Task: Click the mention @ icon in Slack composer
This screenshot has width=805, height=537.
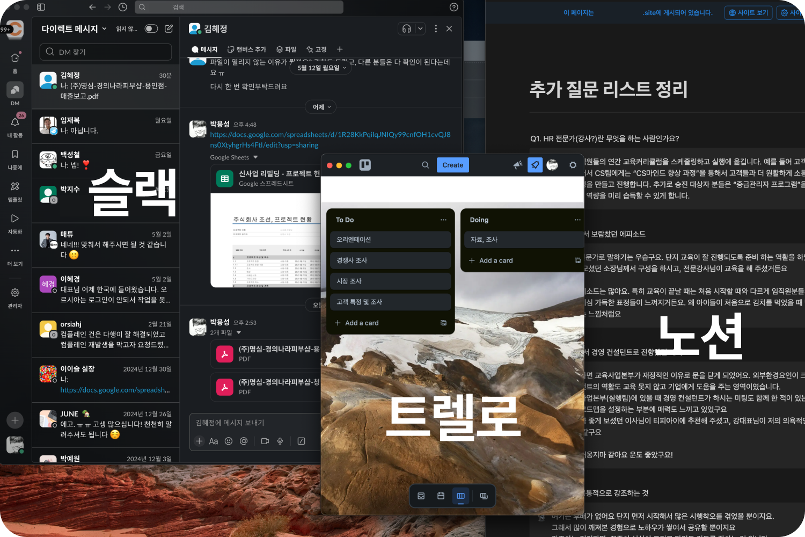Action: pos(244,441)
